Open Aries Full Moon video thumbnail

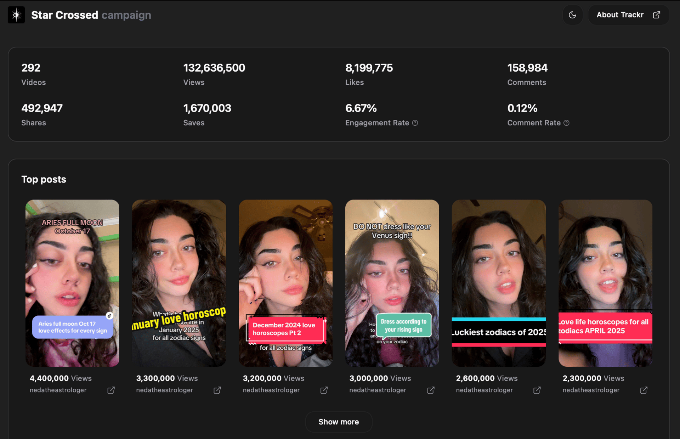tap(72, 283)
